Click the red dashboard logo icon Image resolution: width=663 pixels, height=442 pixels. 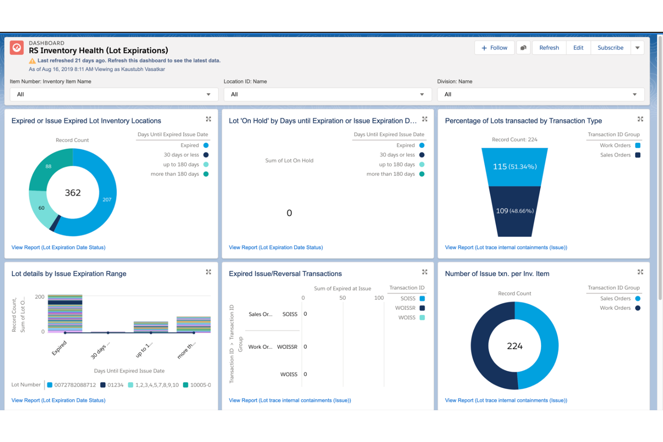click(17, 47)
